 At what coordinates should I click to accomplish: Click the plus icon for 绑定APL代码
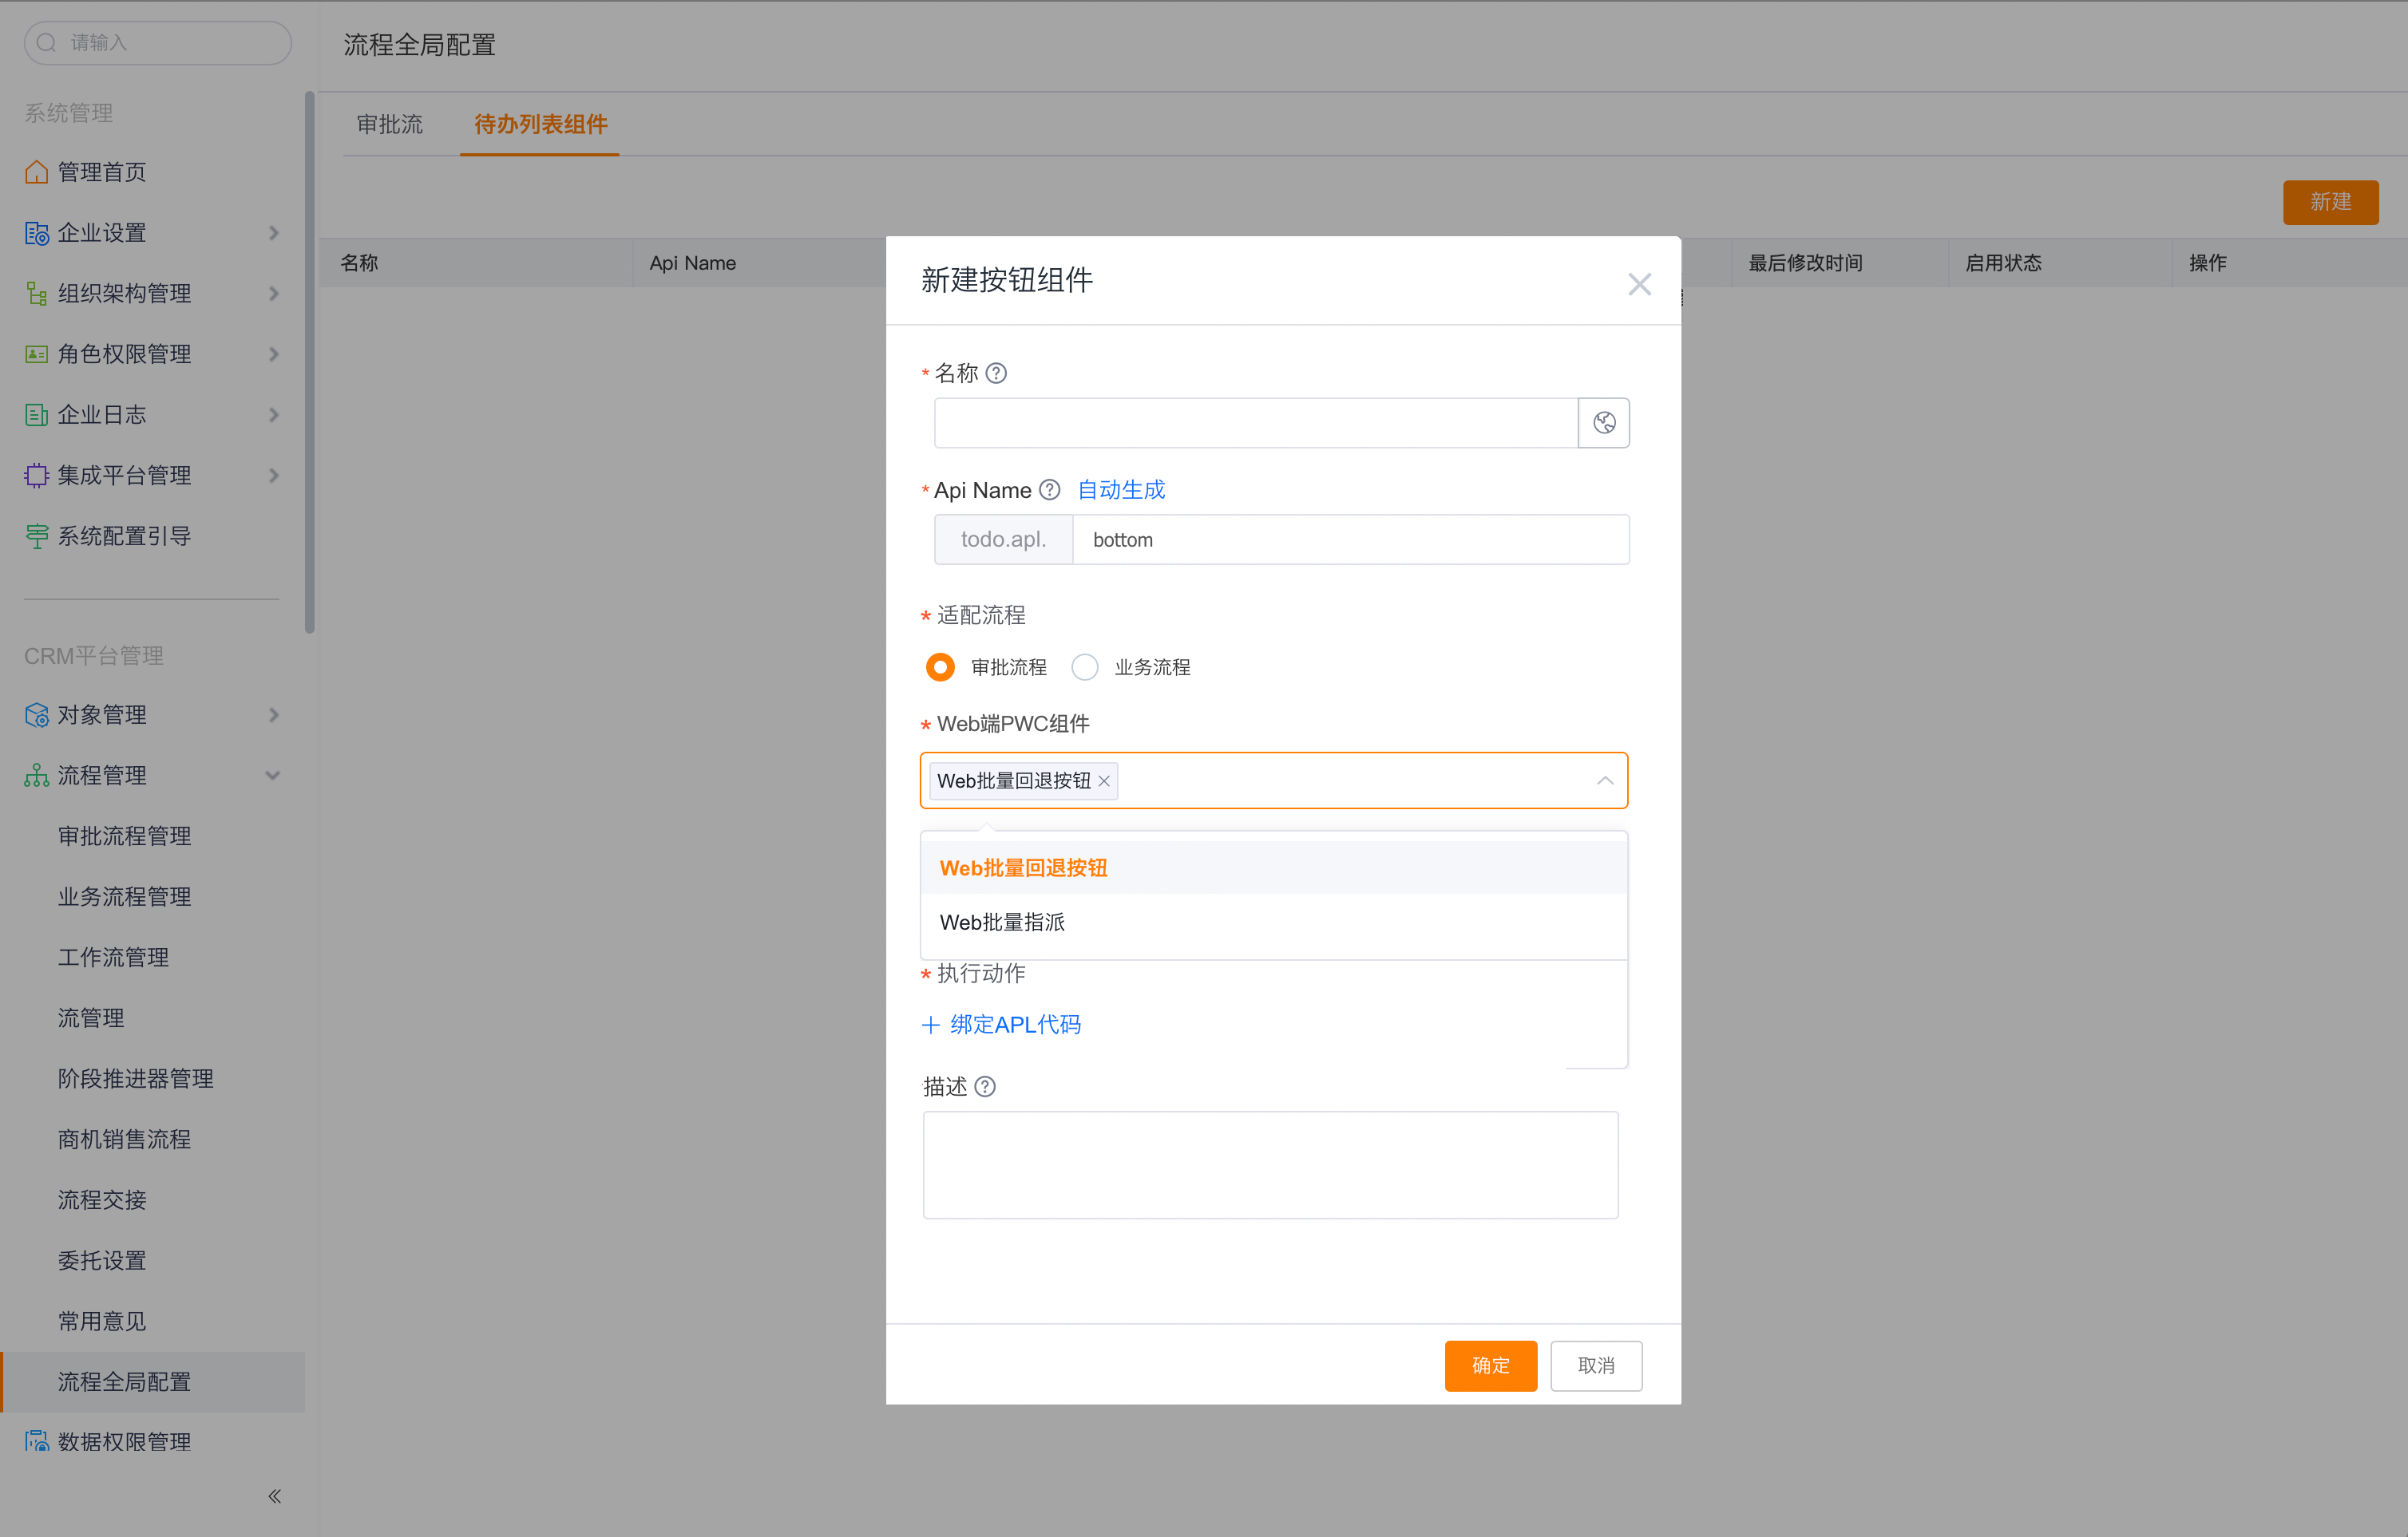(x=930, y=1025)
